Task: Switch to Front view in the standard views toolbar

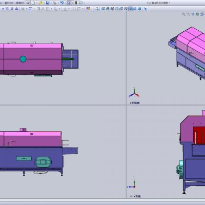Action: coord(103,9)
